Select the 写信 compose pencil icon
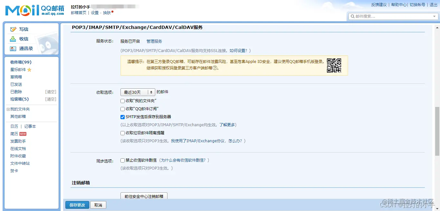This screenshot has height=211, width=440. [13, 29]
